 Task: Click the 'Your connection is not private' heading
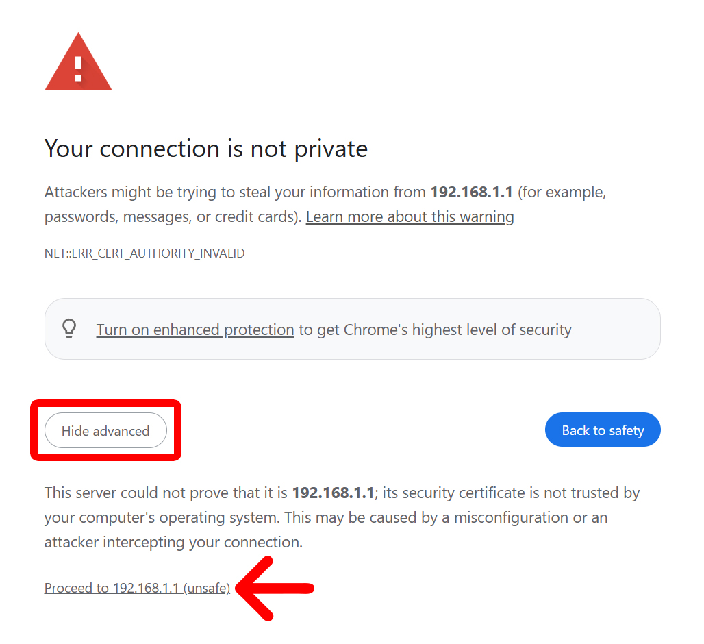pos(206,149)
